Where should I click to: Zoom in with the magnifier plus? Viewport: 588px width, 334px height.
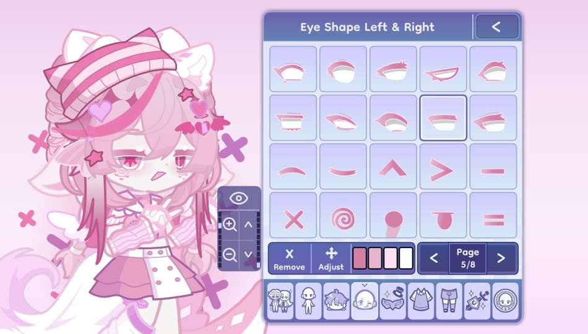230,225
